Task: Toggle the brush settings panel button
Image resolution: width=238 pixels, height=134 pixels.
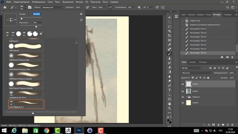Action: pyautogui.click(x=30, y=7)
